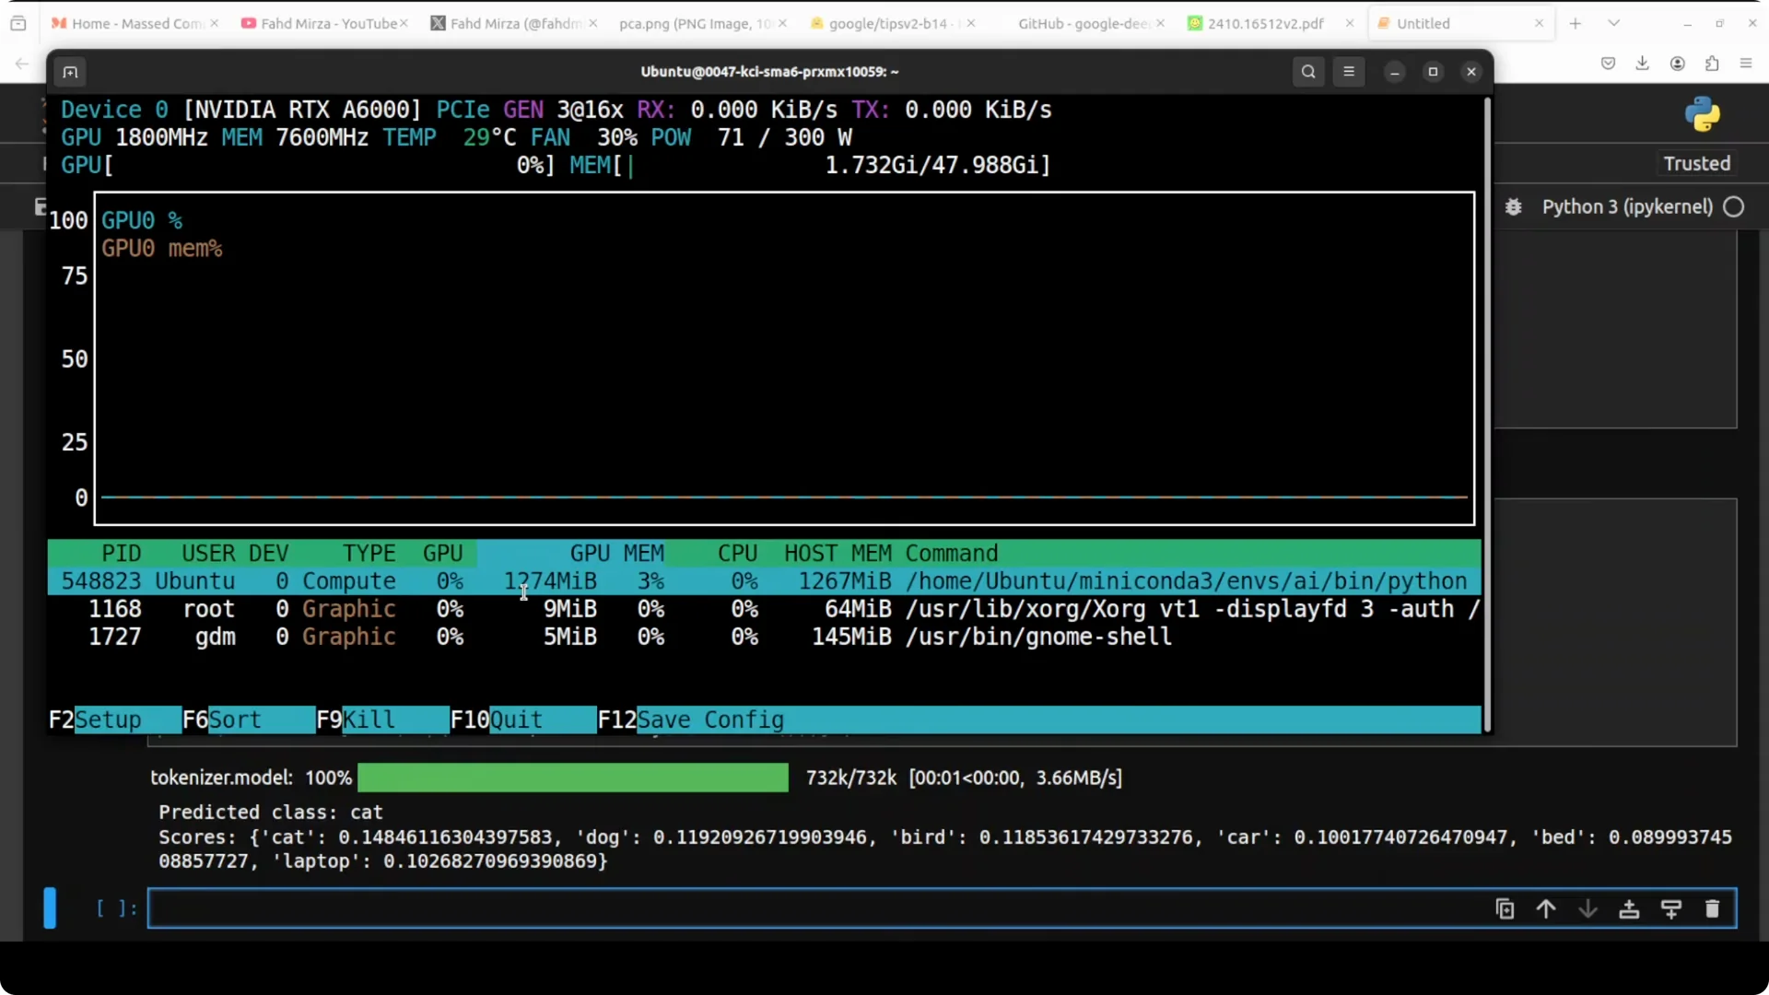Open Python 3 (ipykernel) kernel selector

1627,206
